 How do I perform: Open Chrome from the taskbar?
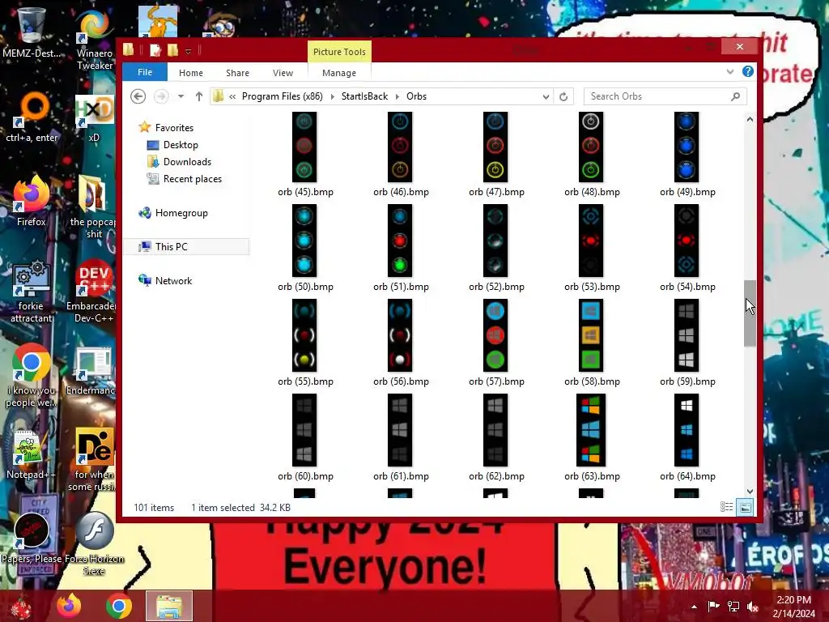119,606
